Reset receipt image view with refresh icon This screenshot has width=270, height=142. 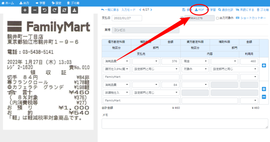64,10
